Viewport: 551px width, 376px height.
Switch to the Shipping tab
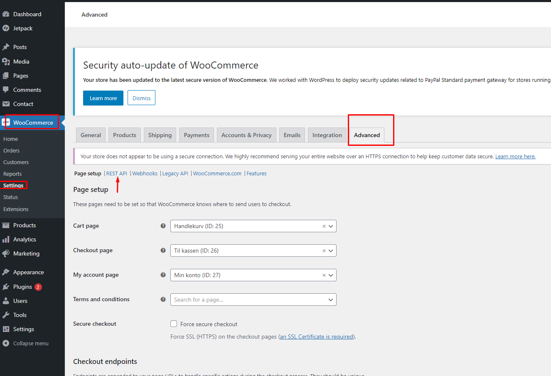(x=160, y=135)
